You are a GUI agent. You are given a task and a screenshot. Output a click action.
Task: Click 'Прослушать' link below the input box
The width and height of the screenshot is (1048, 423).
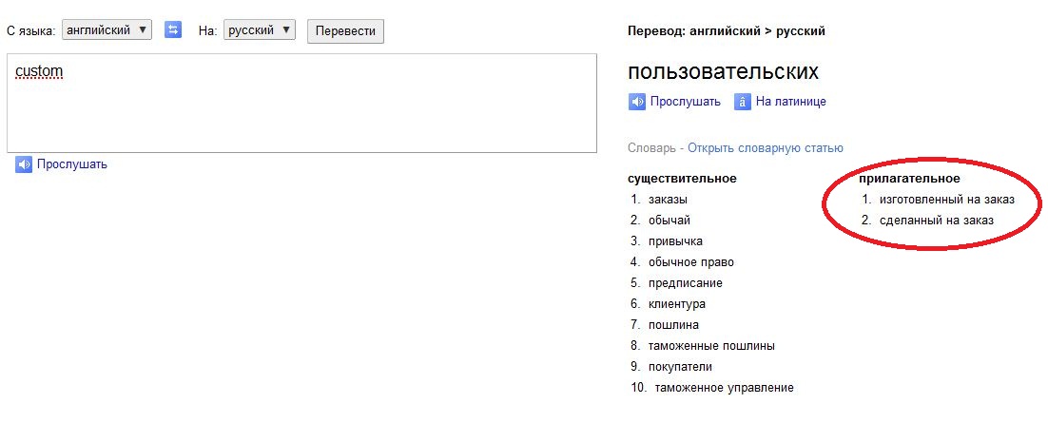point(72,164)
